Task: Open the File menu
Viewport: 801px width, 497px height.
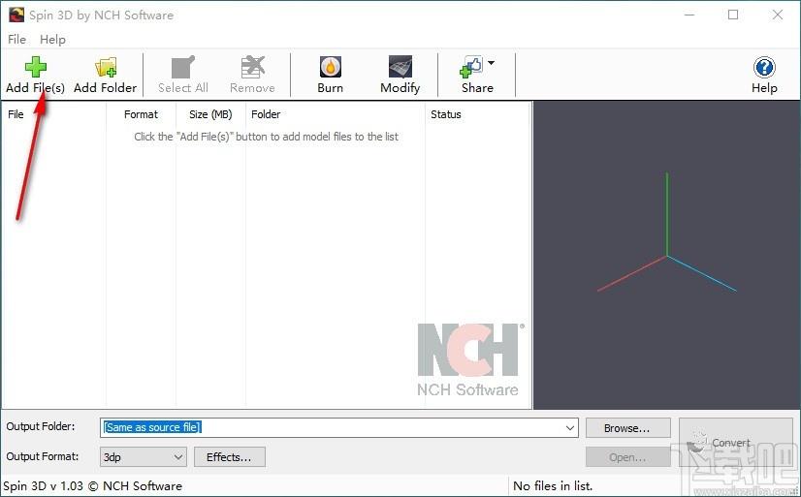Action: coord(16,40)
